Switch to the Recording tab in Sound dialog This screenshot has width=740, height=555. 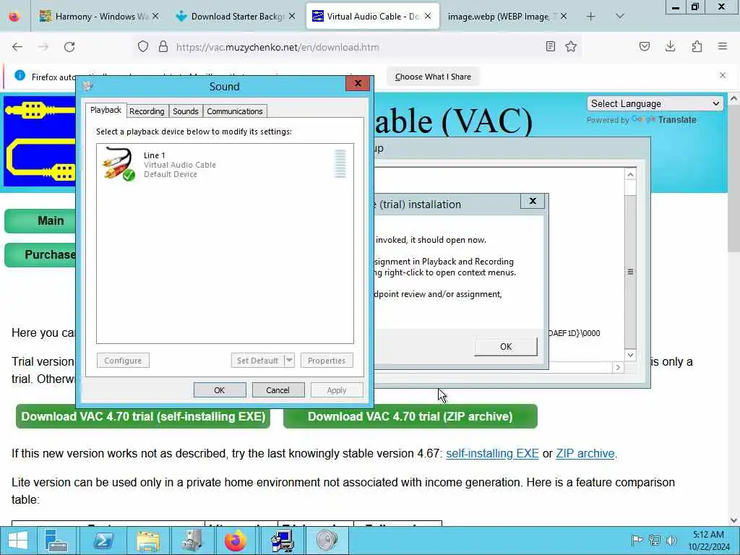coord(147,111)
